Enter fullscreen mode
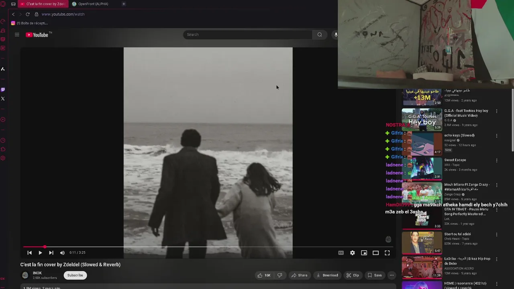 pyautogui.click(x=387, y=253)
